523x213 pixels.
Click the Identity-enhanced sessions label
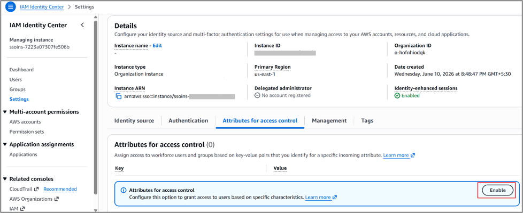click(x=426, y=88)
